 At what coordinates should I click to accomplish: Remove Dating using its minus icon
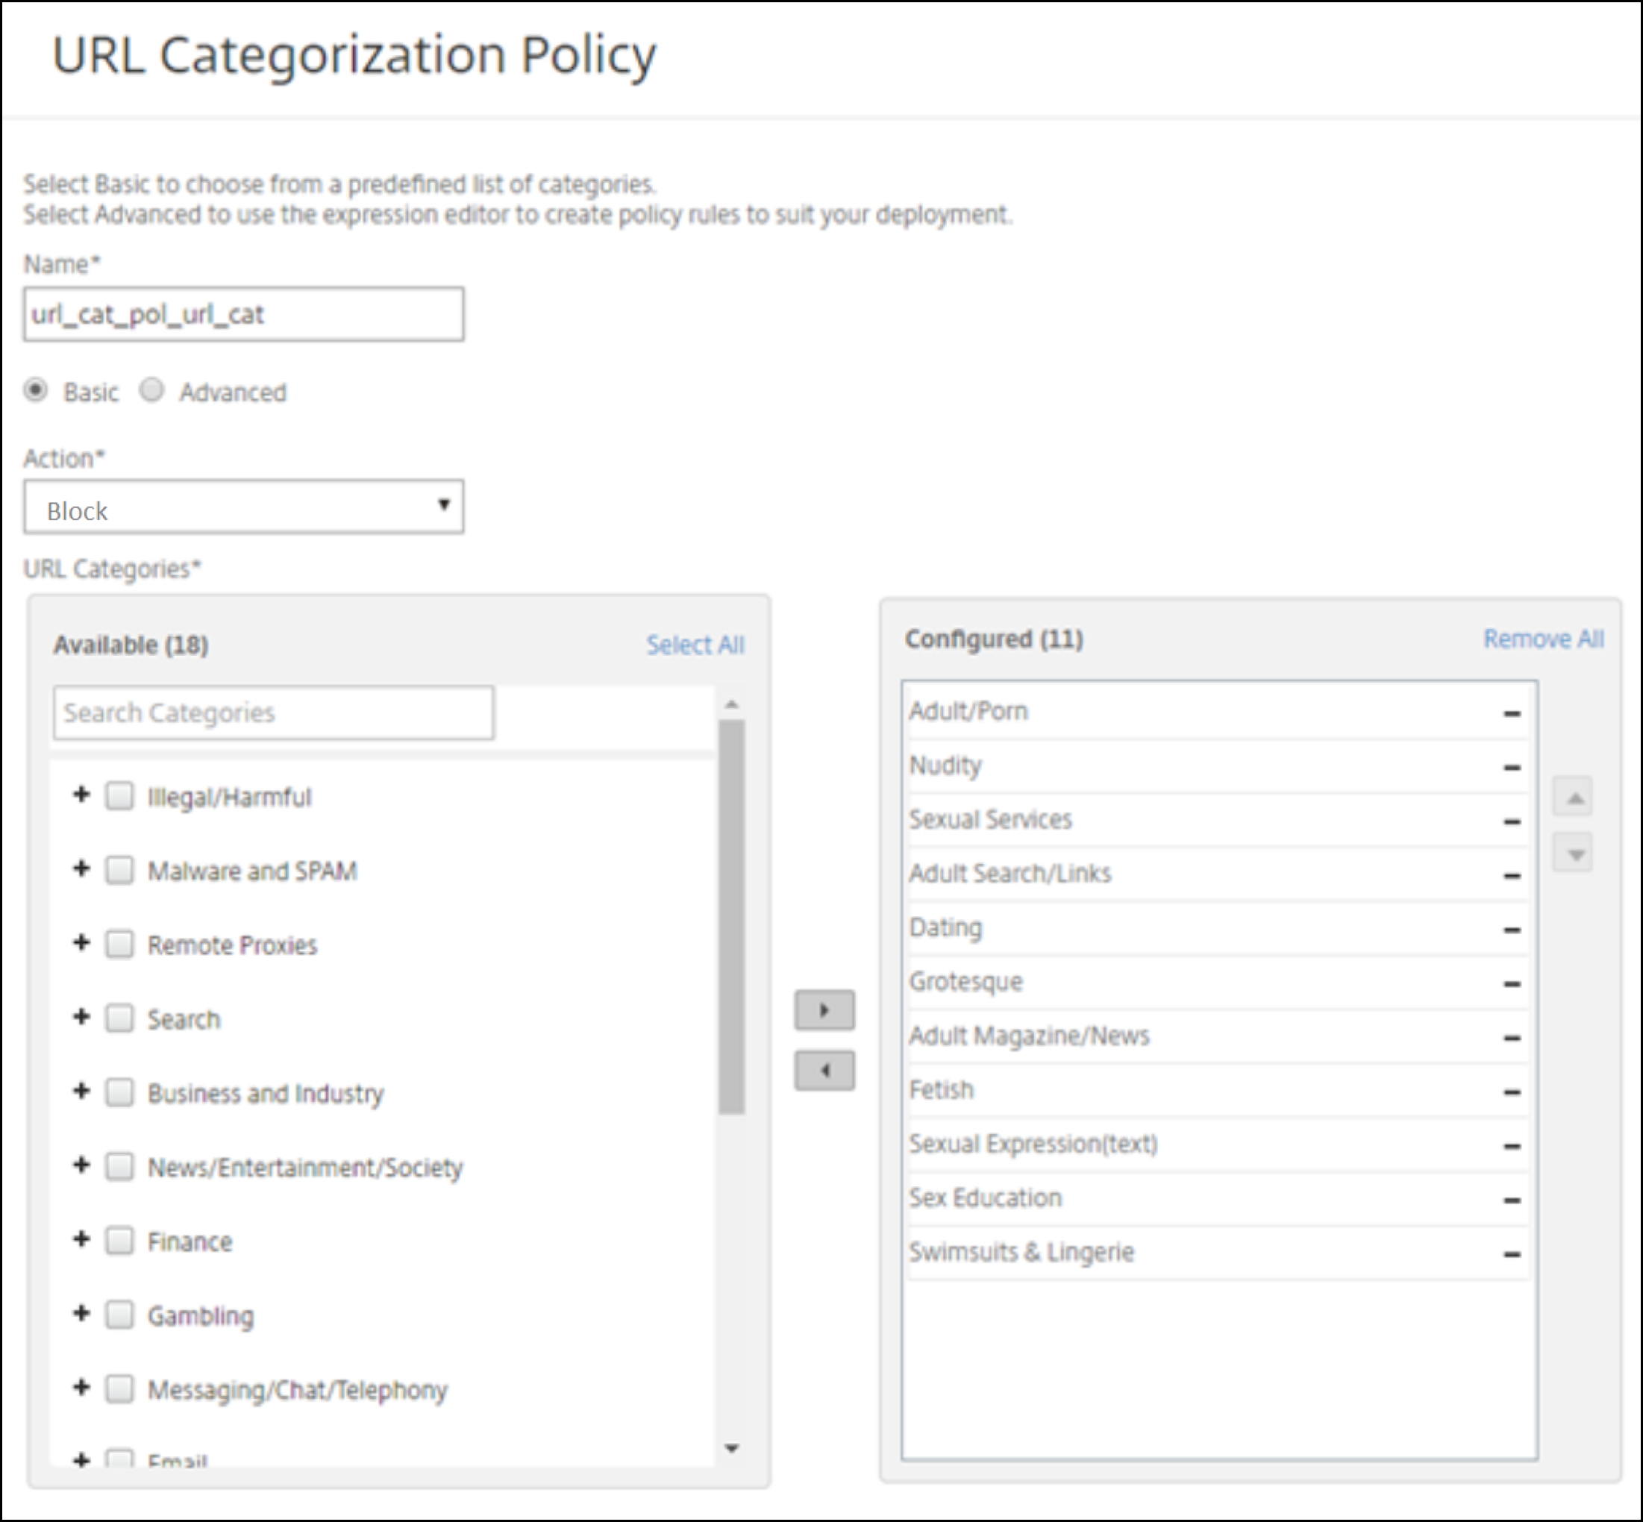click(x=1511, y=930)
